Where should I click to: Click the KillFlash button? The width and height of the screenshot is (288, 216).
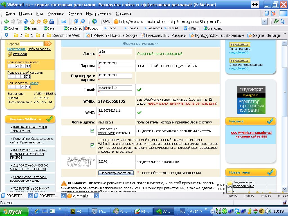pos(191,28)
